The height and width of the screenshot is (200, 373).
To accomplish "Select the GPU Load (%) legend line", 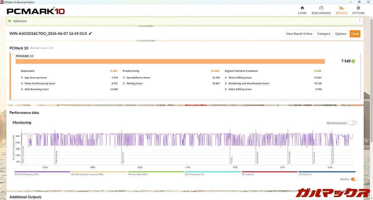I will click(x=270, y=172).
